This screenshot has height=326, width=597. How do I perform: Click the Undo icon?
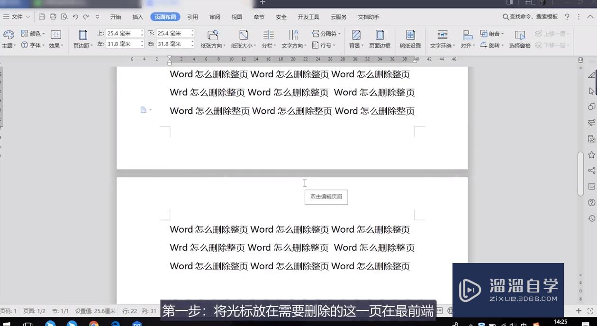[75, 16]
